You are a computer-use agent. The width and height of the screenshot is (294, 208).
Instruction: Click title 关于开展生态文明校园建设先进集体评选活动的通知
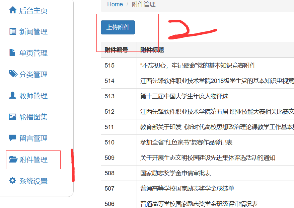coord(208,158)
